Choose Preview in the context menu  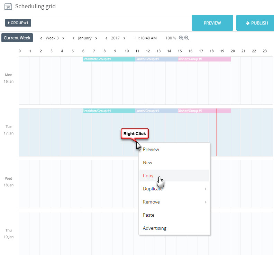coord(174,149)
